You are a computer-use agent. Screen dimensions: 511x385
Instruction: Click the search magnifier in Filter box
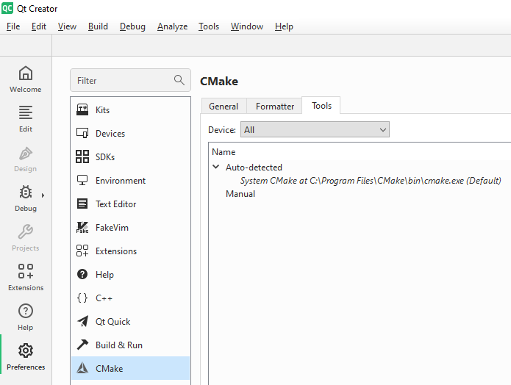(179, 80)
